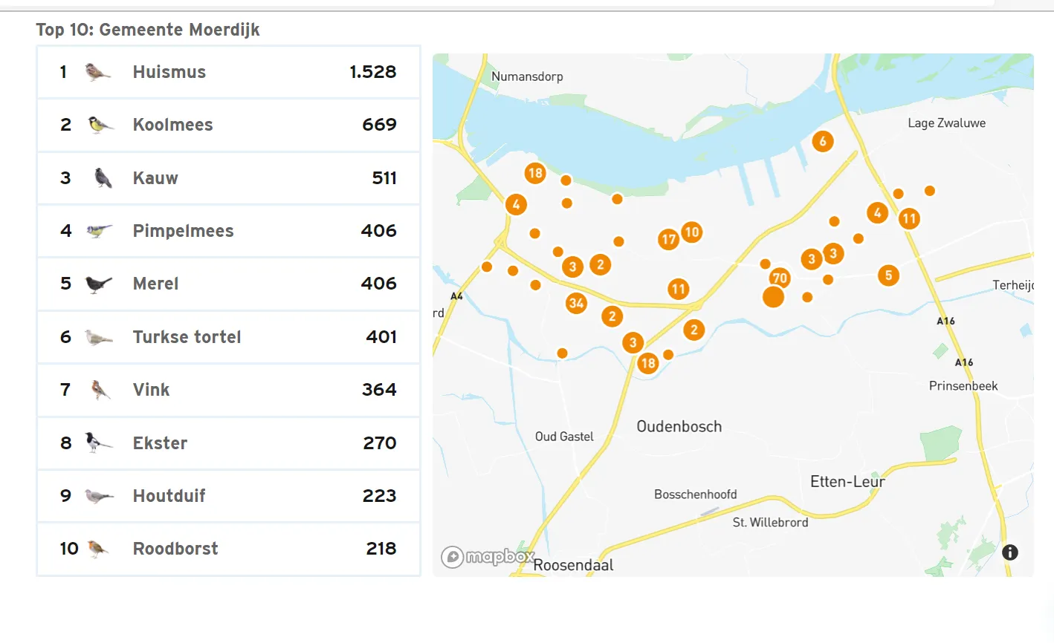Image resolution: width=1054 pixels, height=643 pixels.
Task: Click the Huismus count 1.528
Action: coord(372,72)
